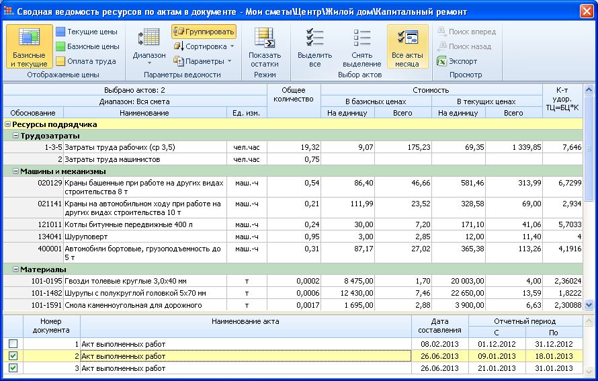598x381 pixels.
Task: Switch to 'Текущие цены' display
Action: 87,32
